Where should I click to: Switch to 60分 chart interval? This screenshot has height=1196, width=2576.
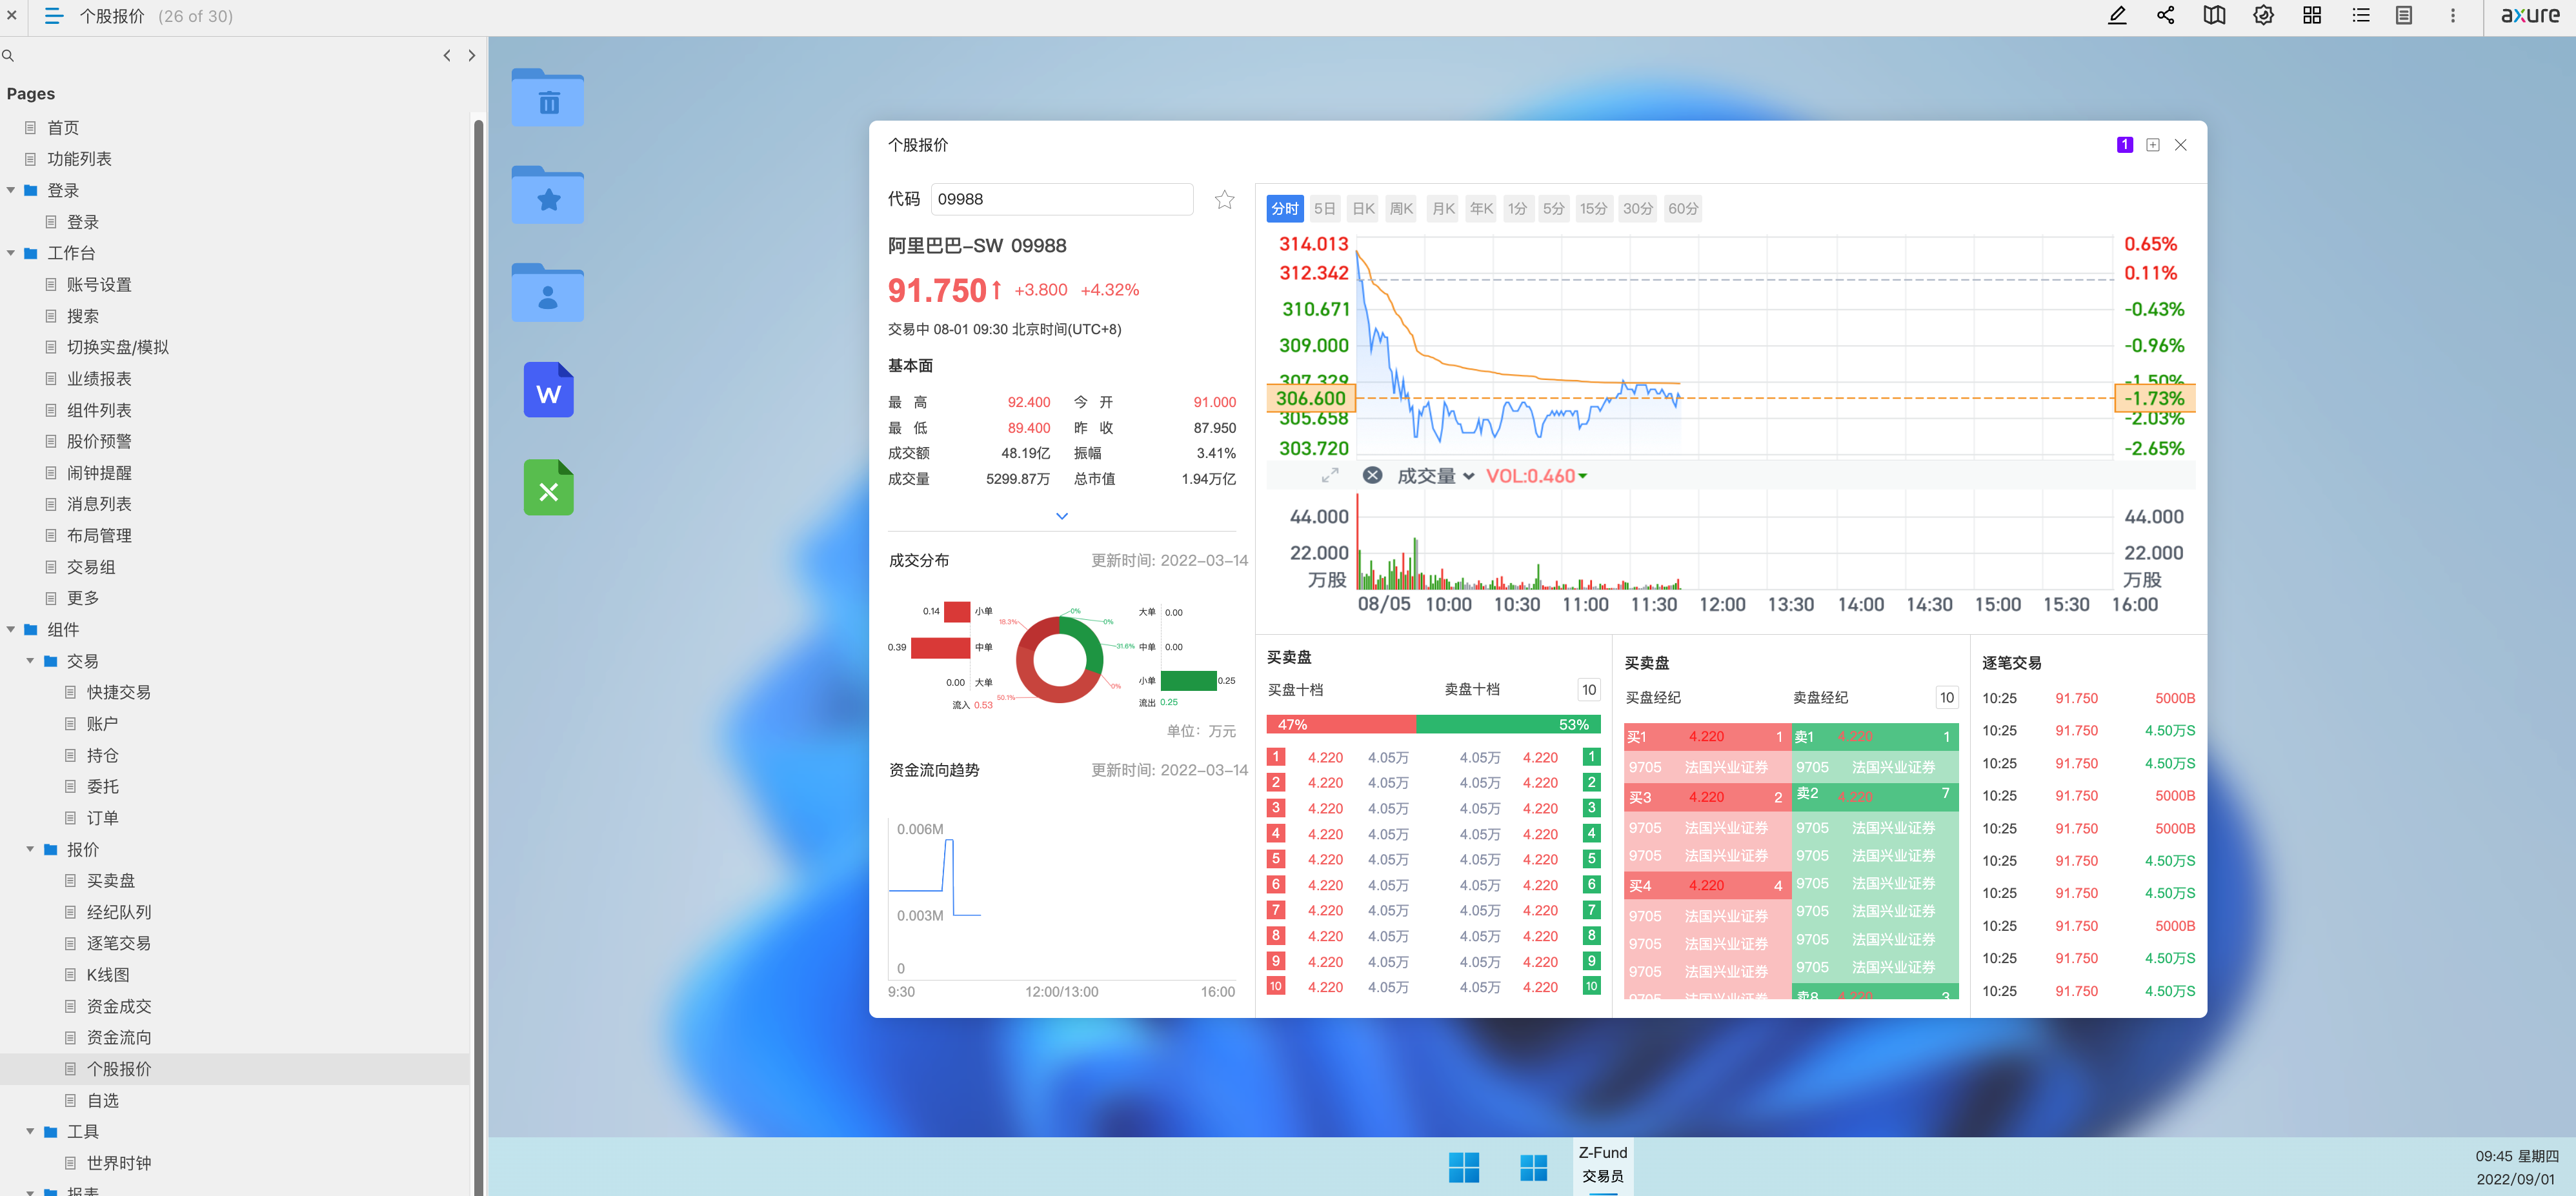[x=1683, y=209]
